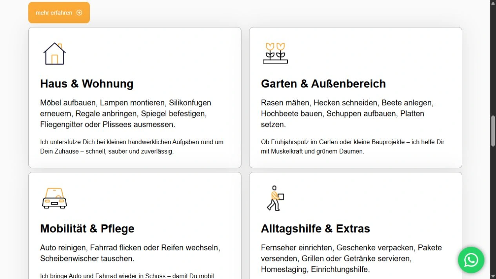Click the orange "mehr erfahren" button

(x=59, y=13)
